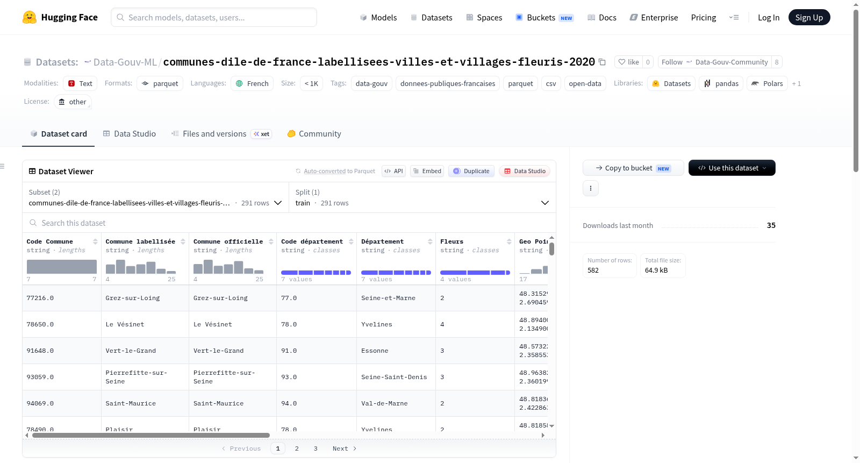The image size is (860, 463).
Task: Open the Docs menu item
Action: pos(602,17)
